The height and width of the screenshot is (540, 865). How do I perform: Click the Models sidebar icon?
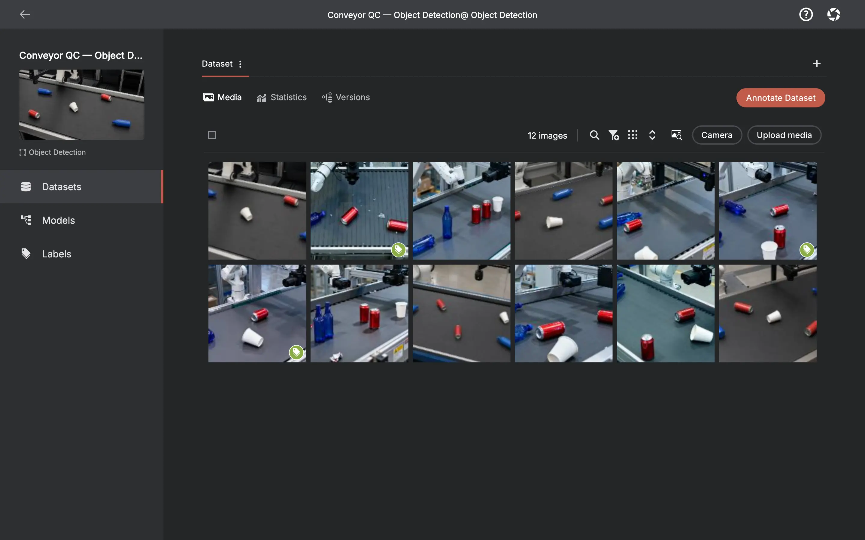(x=26, y=220)
